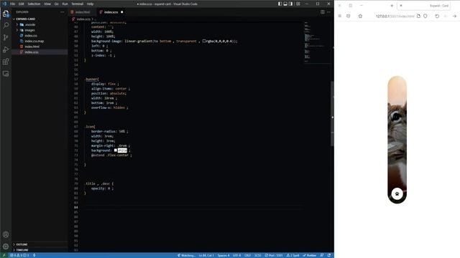Open the Terminal menu
Viewport: 460px width, 258px height.
[78, 4]
